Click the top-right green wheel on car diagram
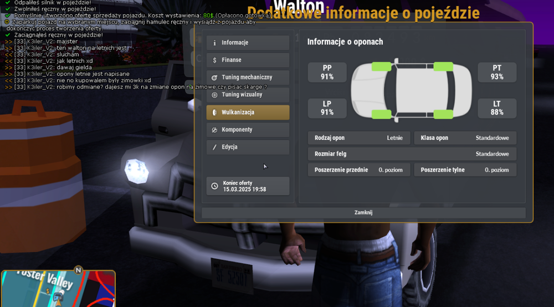Screen dimensions: 554x307 [x=443, y=66]
